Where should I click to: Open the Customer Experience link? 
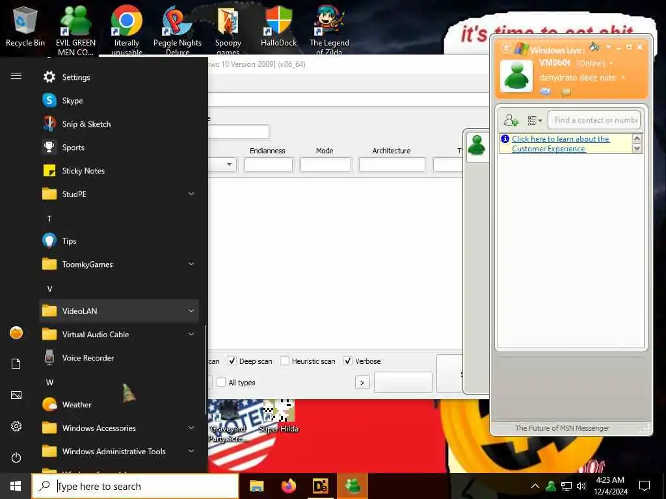(x=561, y=144)
